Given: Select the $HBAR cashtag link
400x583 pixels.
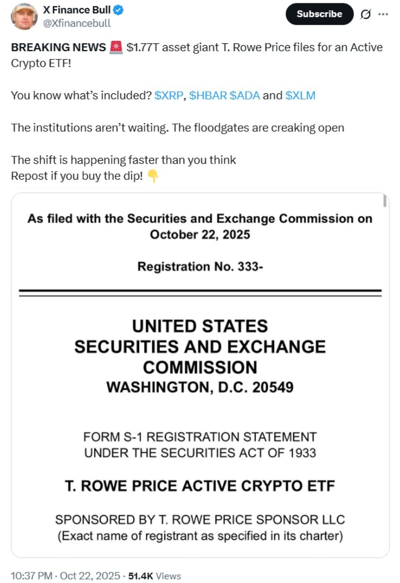Looking at the screenshot, I should tap(208, 96).
